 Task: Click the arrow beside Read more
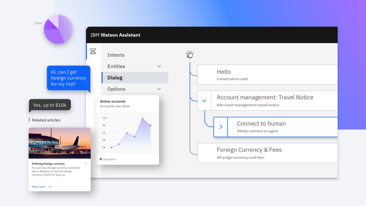pos(50,187)
